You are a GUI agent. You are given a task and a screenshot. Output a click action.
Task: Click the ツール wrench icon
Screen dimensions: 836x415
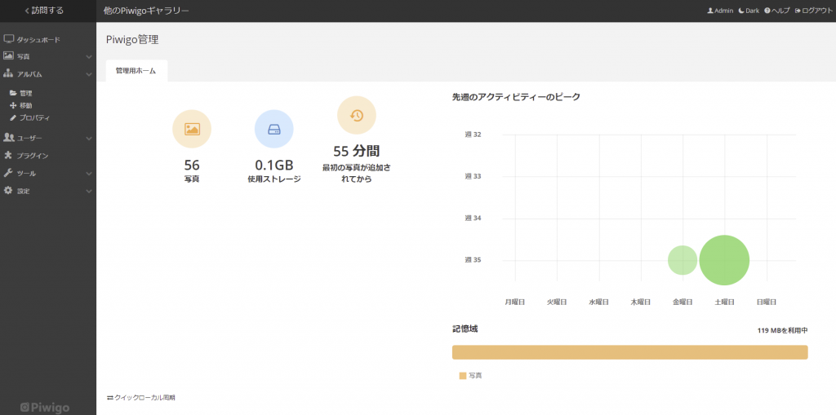8,173
